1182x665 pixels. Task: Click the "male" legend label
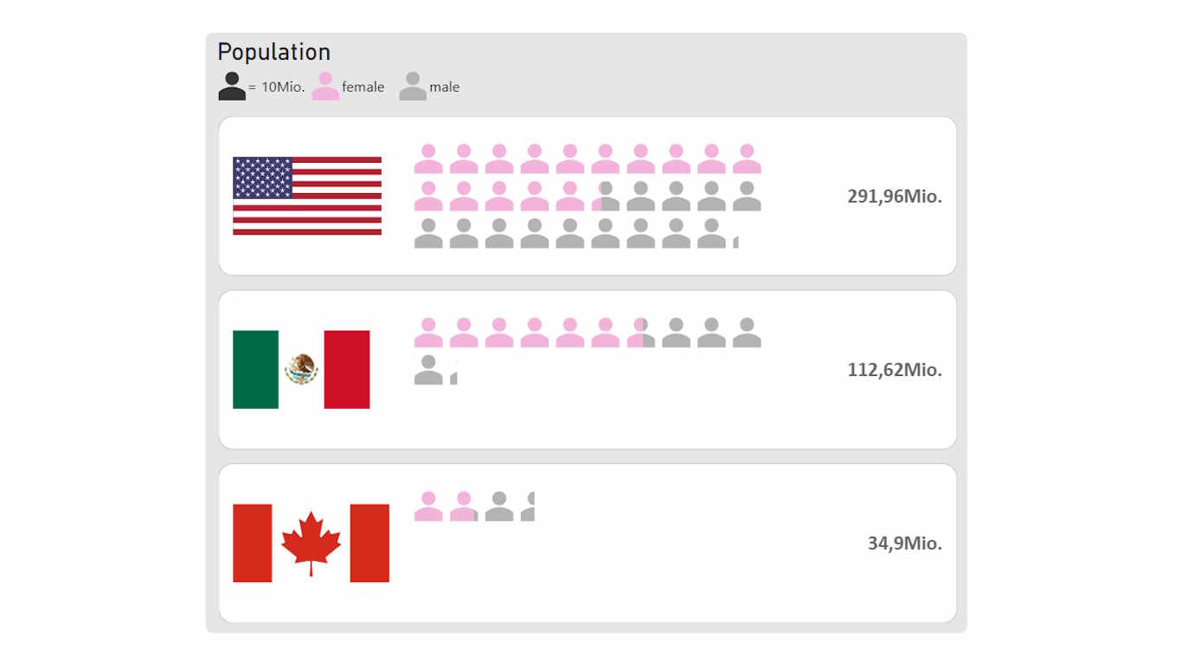[444, 87]
